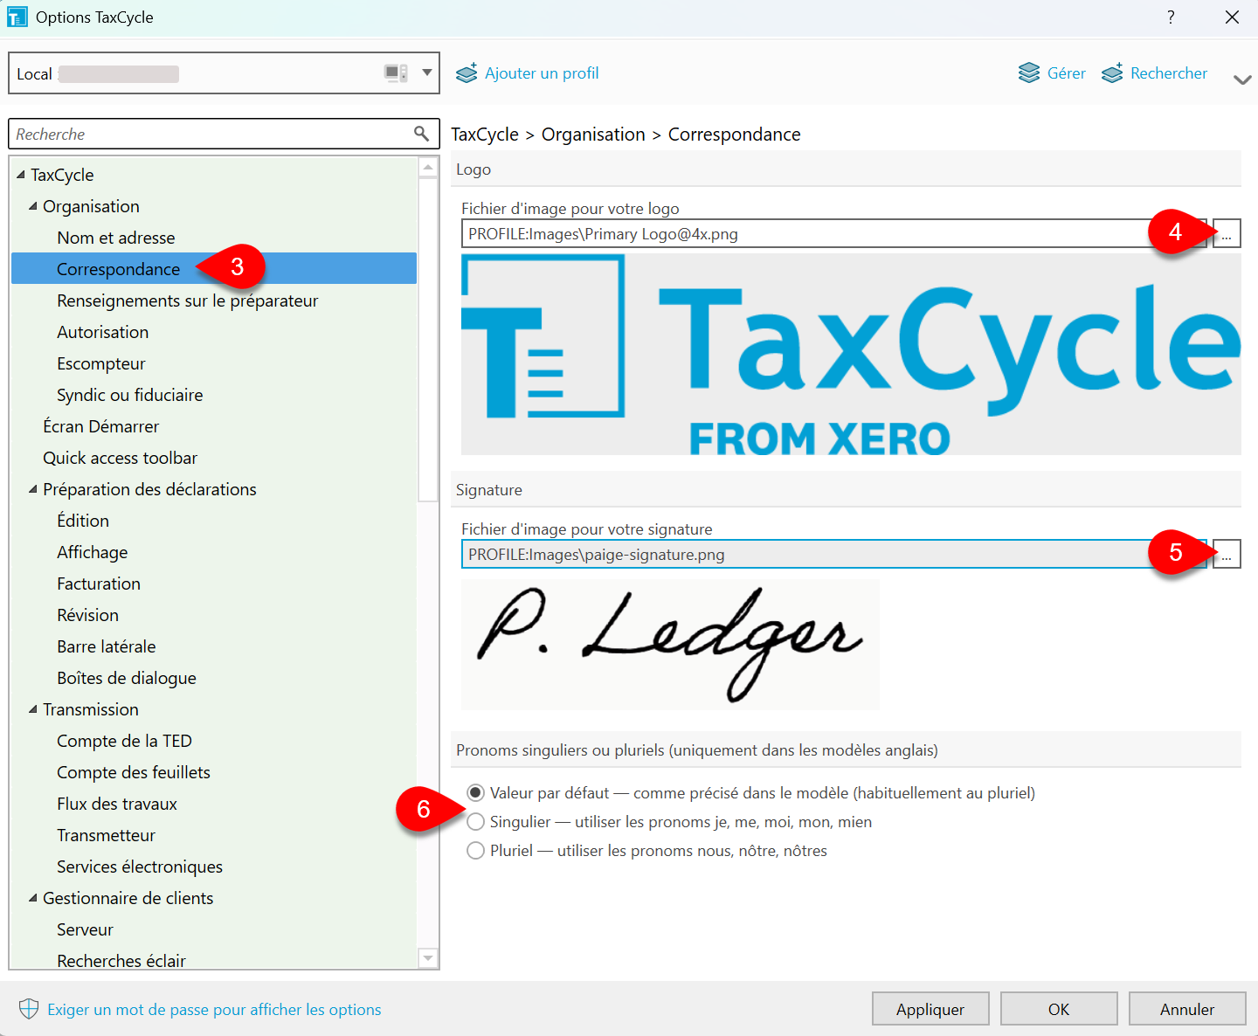Expand the profile toolbar chevron

point(1241,79)
